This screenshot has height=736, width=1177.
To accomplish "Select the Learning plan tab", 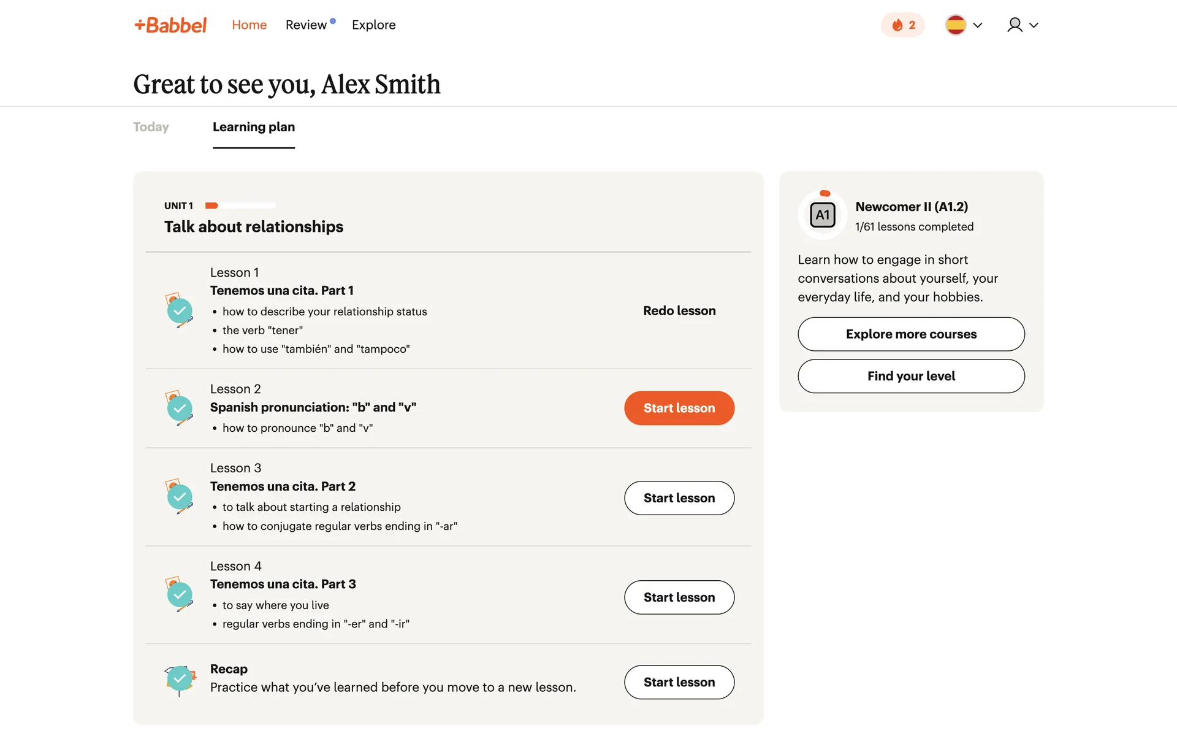I will pyautogui.click(x=254, y=127).
